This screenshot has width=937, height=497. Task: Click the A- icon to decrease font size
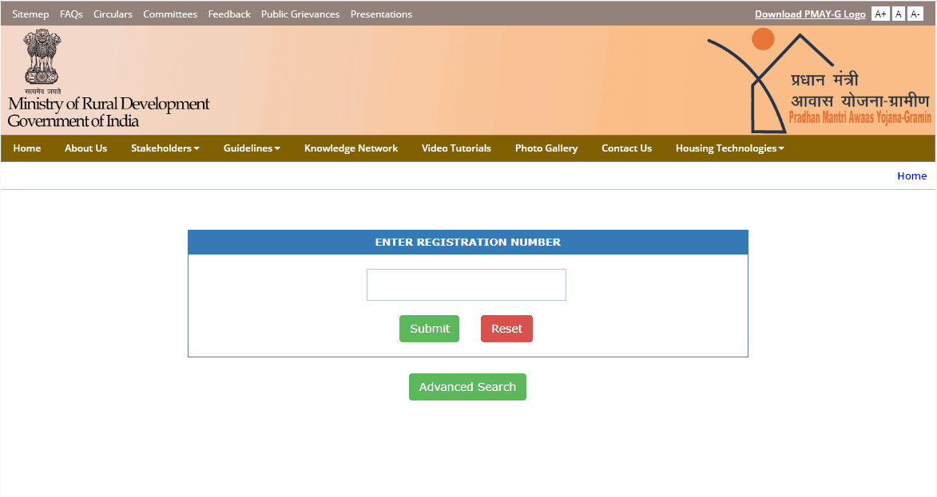pos(915,14)
